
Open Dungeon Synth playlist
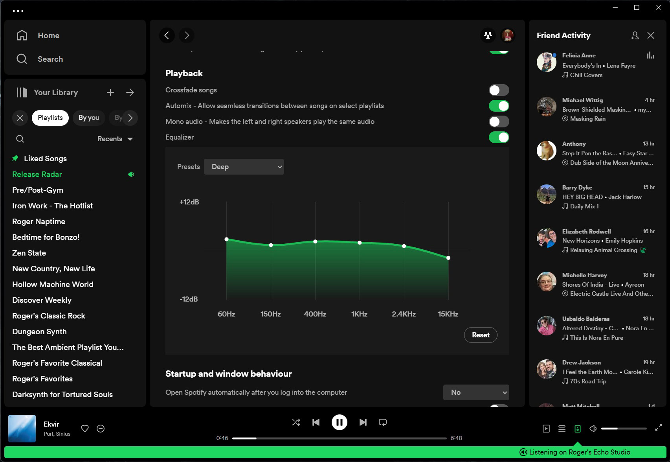point(39,331)
